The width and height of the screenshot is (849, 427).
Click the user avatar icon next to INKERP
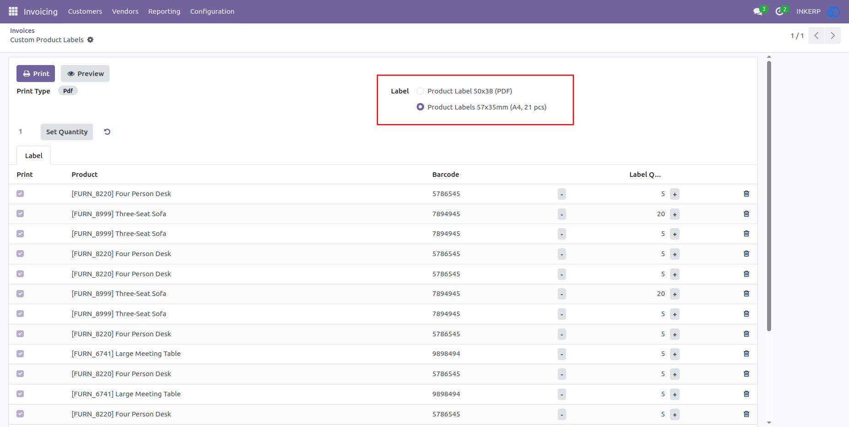834,11
